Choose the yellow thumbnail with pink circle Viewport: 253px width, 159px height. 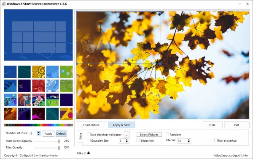click(67, 114)
